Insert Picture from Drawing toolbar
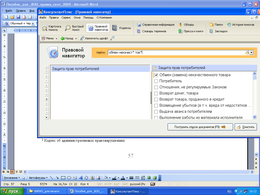This screenshot has height=195, width=260. 98,178
